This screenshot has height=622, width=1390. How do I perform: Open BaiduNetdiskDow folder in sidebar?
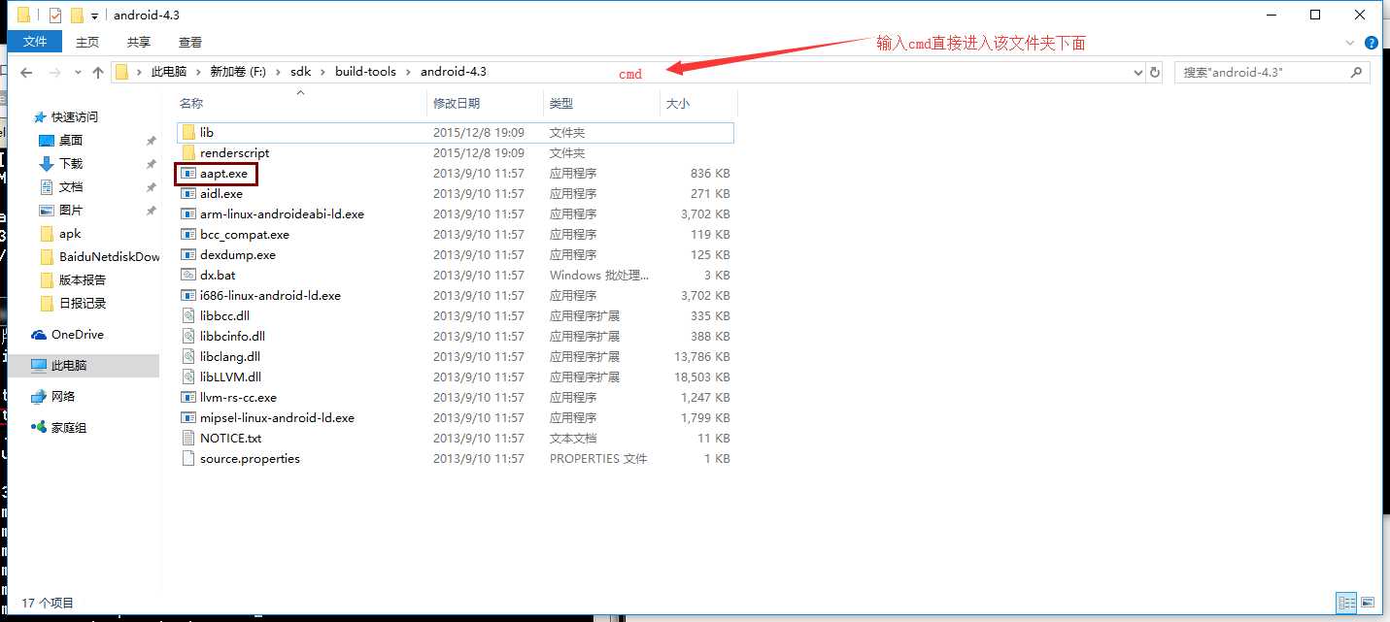click(x=109, y=256)
